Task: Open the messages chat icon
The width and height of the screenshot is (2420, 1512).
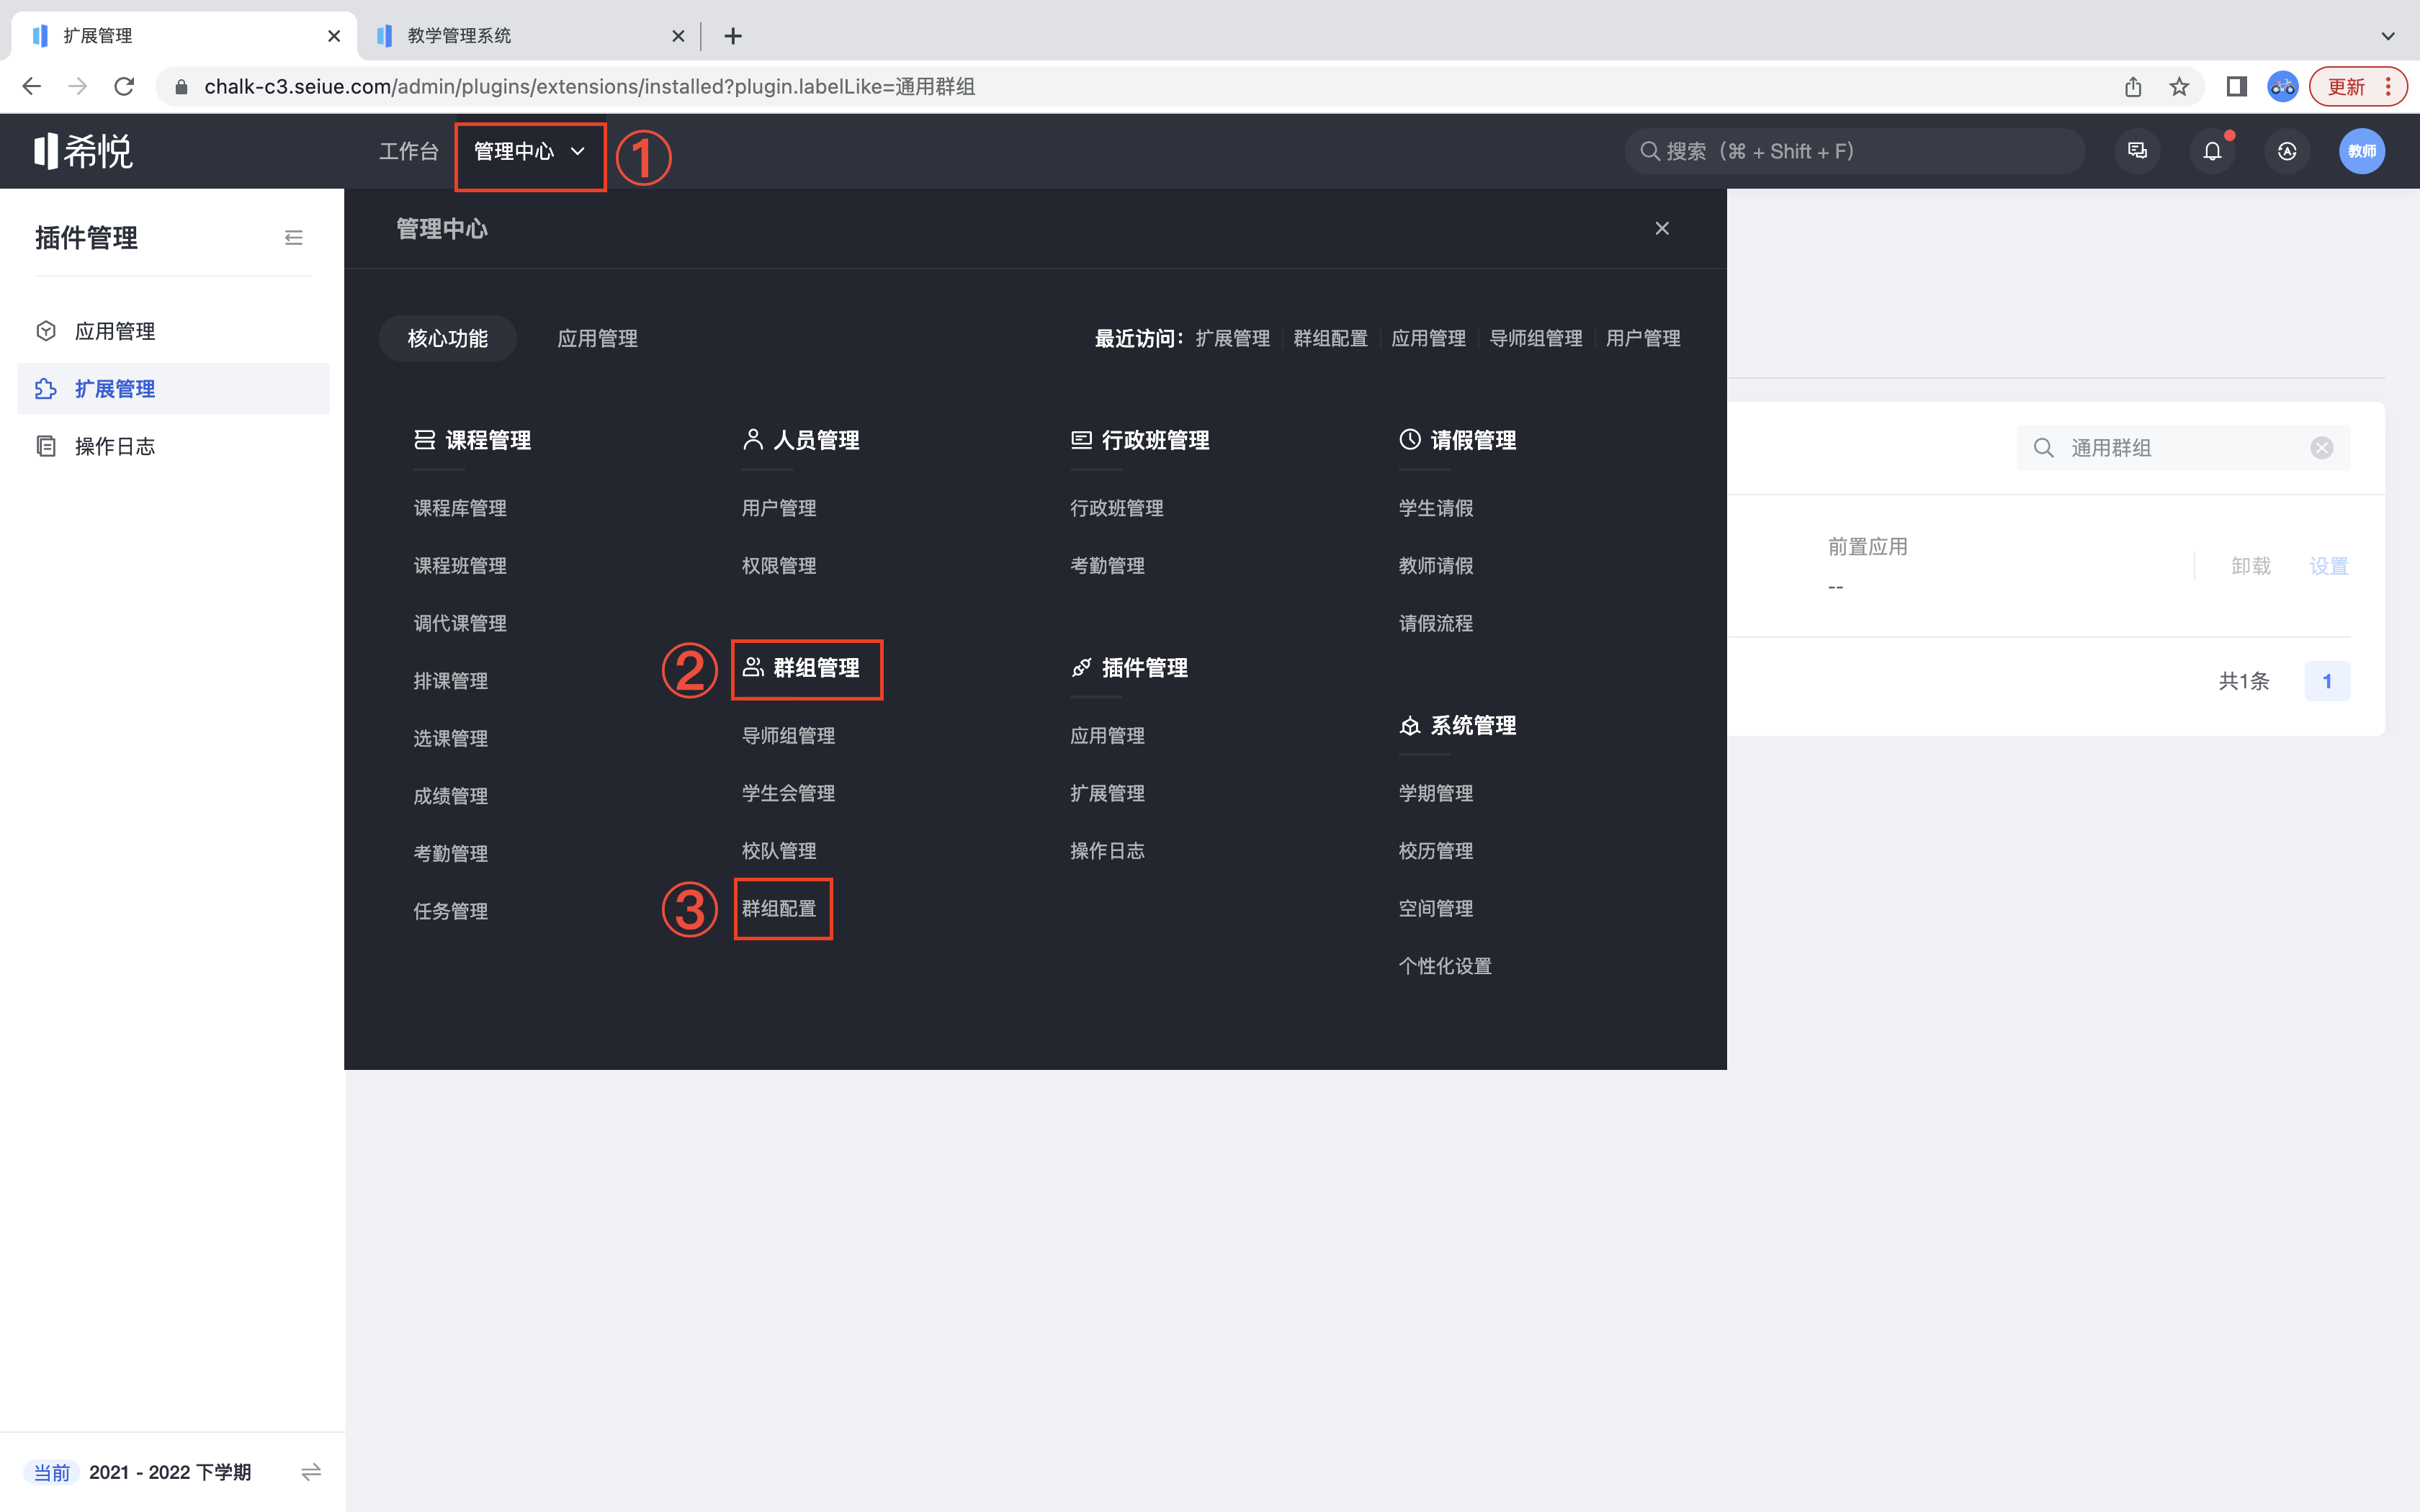Action: [x=2137, y=151]
